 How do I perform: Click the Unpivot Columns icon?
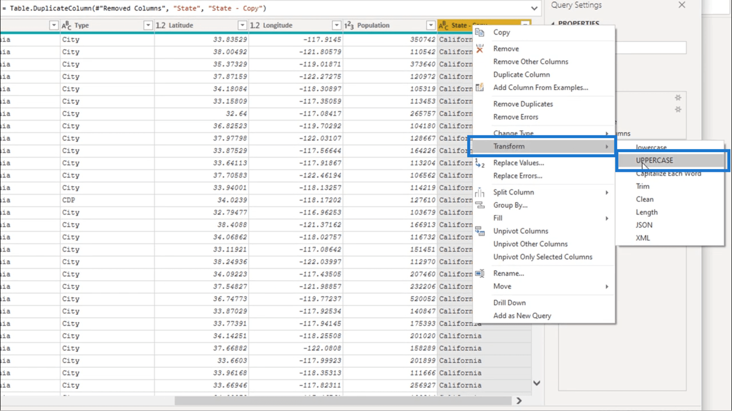coord(479,231)
